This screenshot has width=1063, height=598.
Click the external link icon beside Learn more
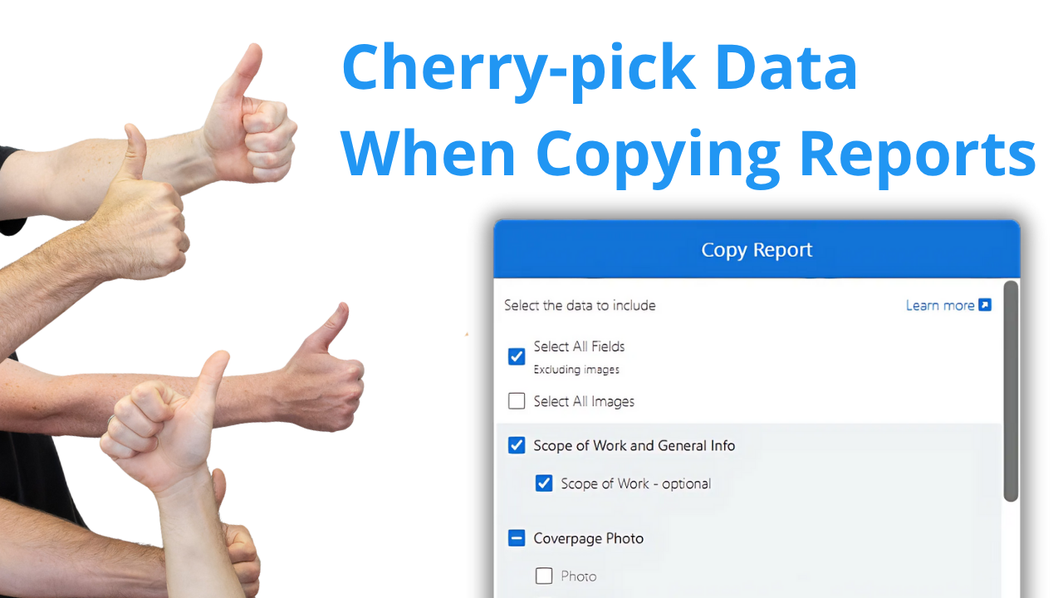(985, 305)
